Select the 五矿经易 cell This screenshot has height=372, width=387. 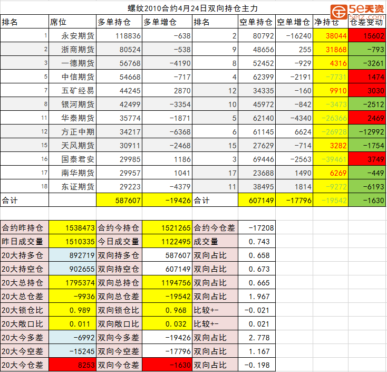point(72,91)
